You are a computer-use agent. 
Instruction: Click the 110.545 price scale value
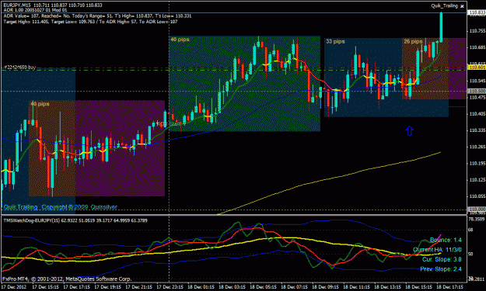477,81
